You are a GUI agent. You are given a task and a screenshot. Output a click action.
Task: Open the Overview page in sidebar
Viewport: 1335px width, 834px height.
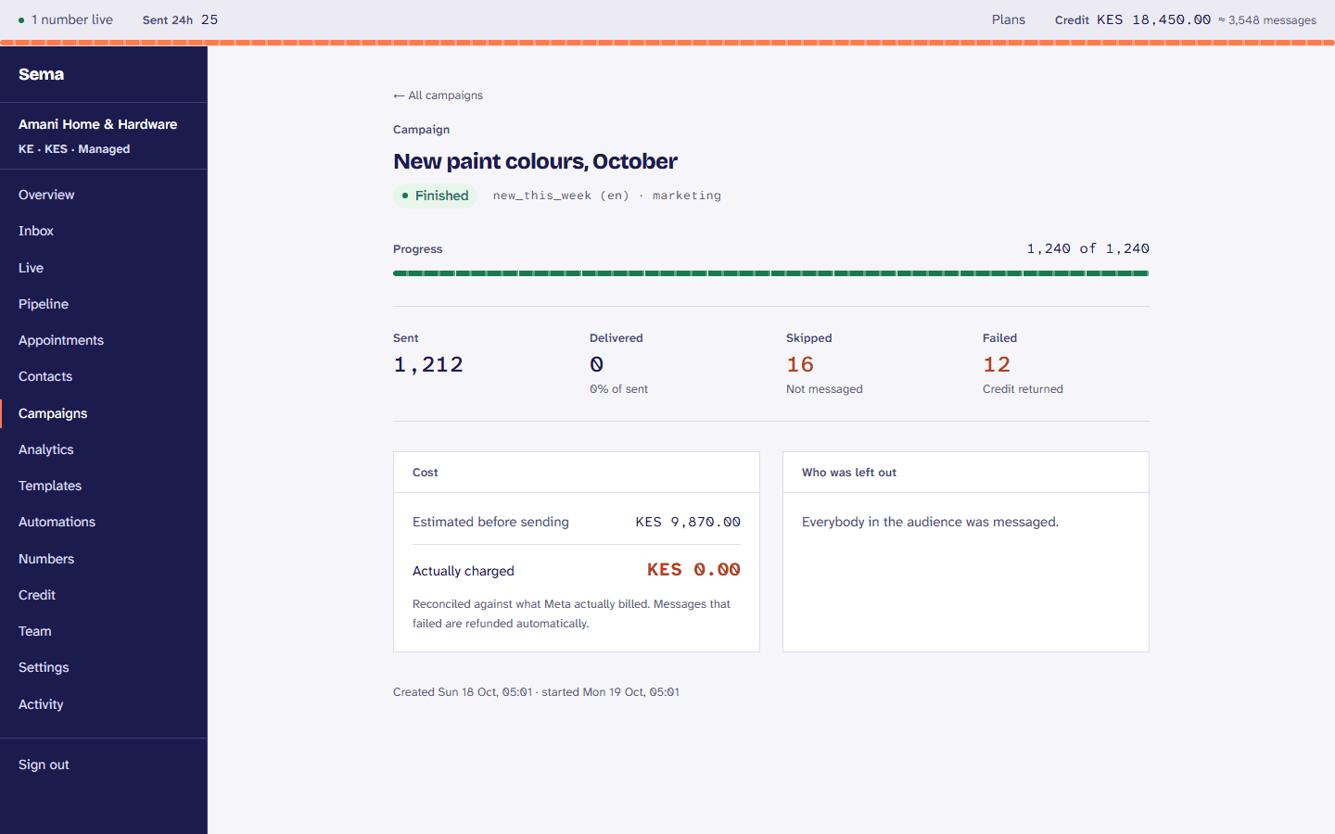(x=46, y=195)
